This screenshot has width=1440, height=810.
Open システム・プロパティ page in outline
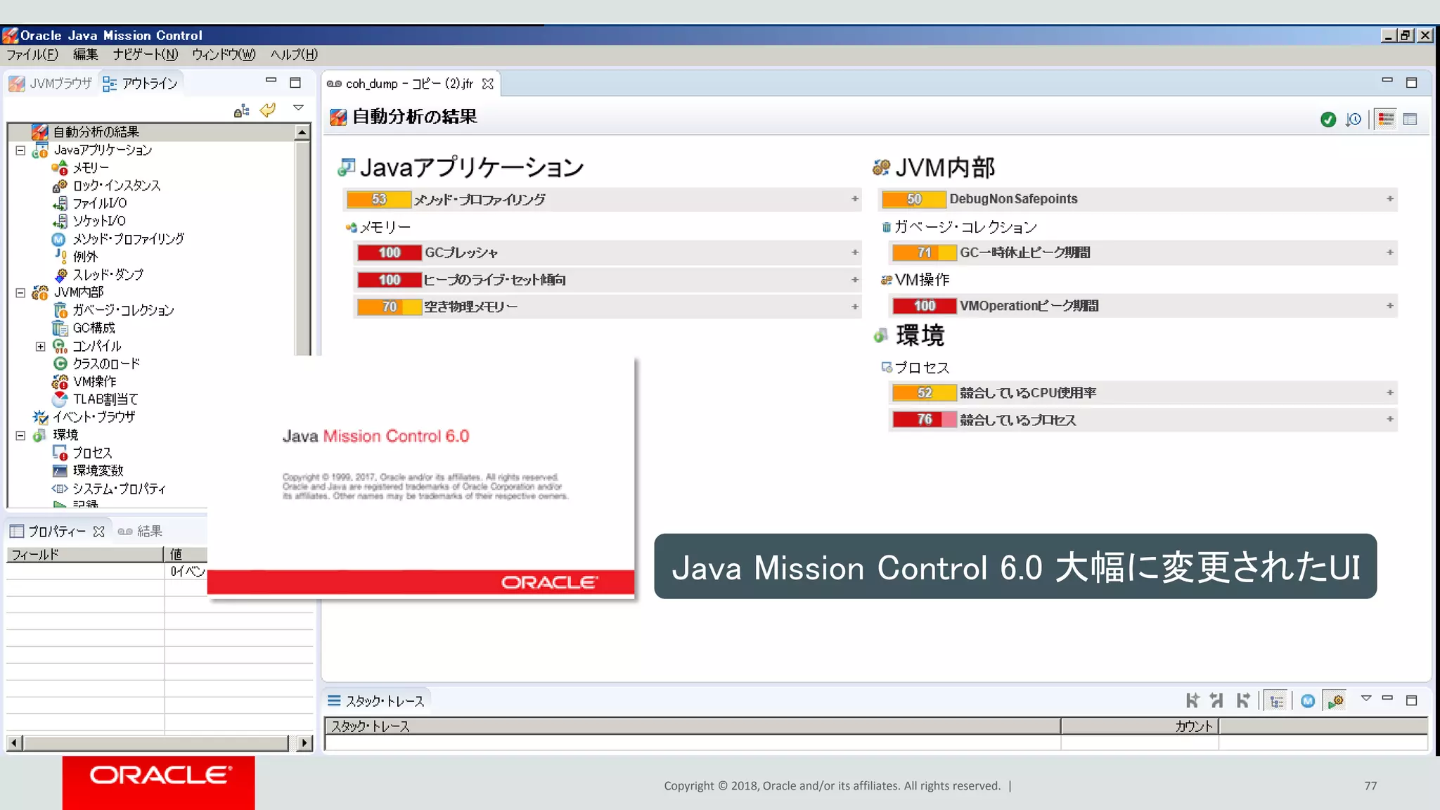[119, 489]
